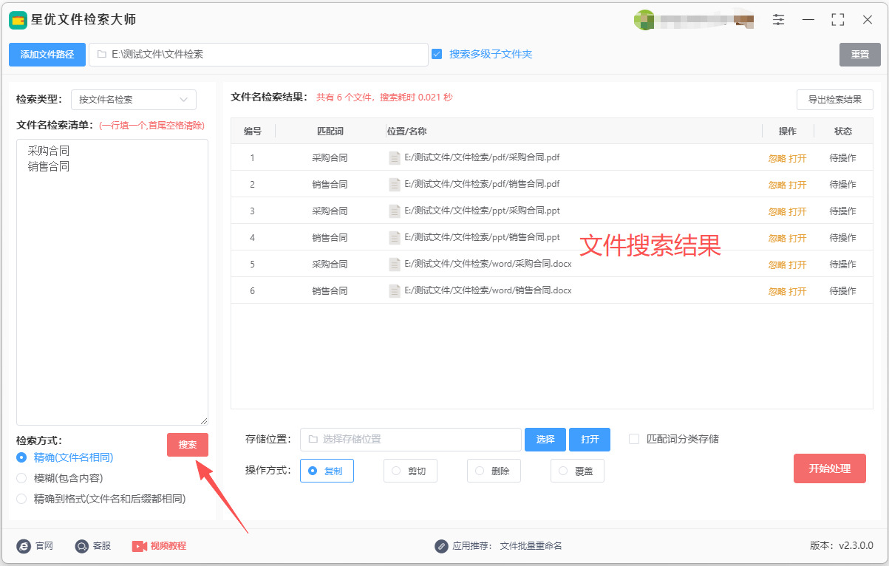
Task: Click 添加文件路径 button
Action: tap(47, 55)
